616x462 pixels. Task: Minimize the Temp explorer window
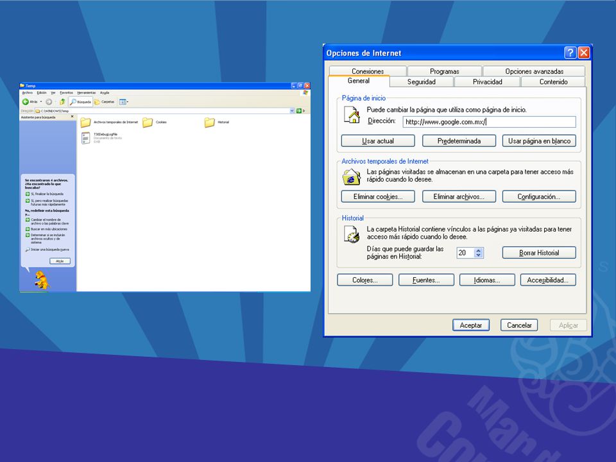294,85
